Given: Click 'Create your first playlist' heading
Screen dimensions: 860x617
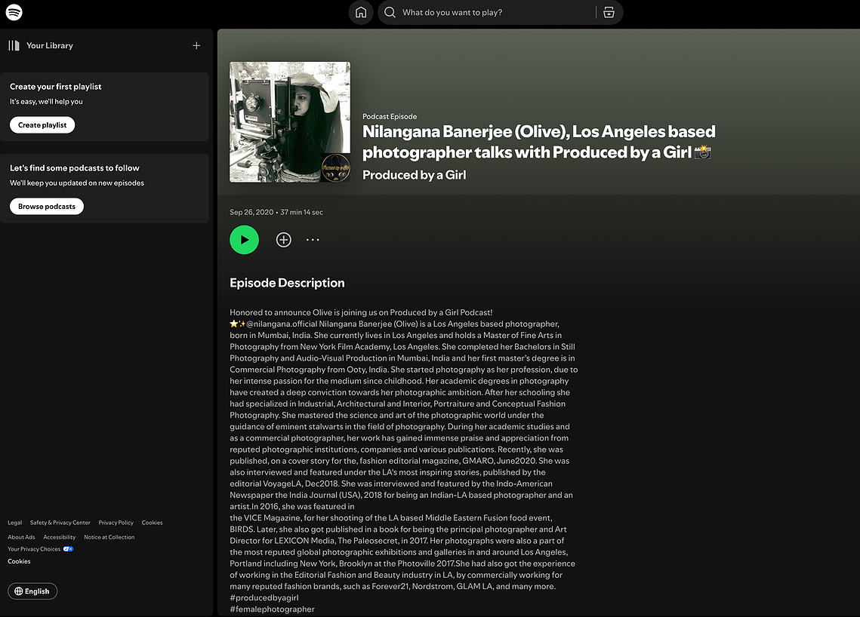Looking at the screenshot, I should pos(55,87).
